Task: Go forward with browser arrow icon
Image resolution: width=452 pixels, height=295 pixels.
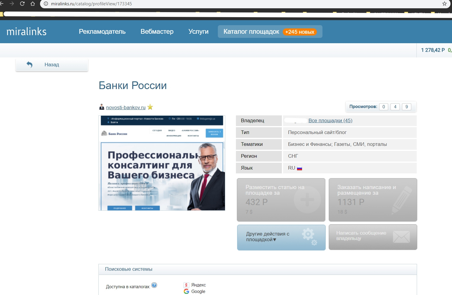Action: coord(12,4)
